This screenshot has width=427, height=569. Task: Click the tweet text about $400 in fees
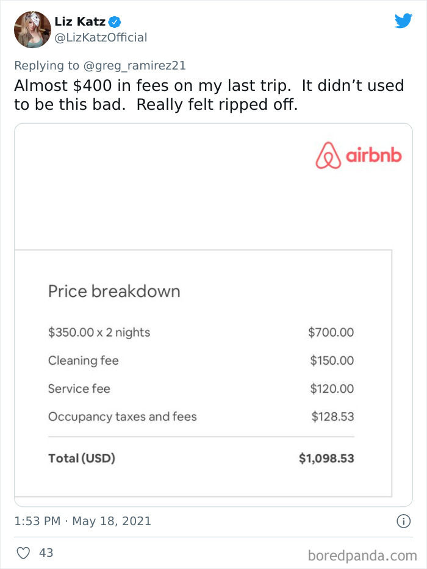coord(207,95)
